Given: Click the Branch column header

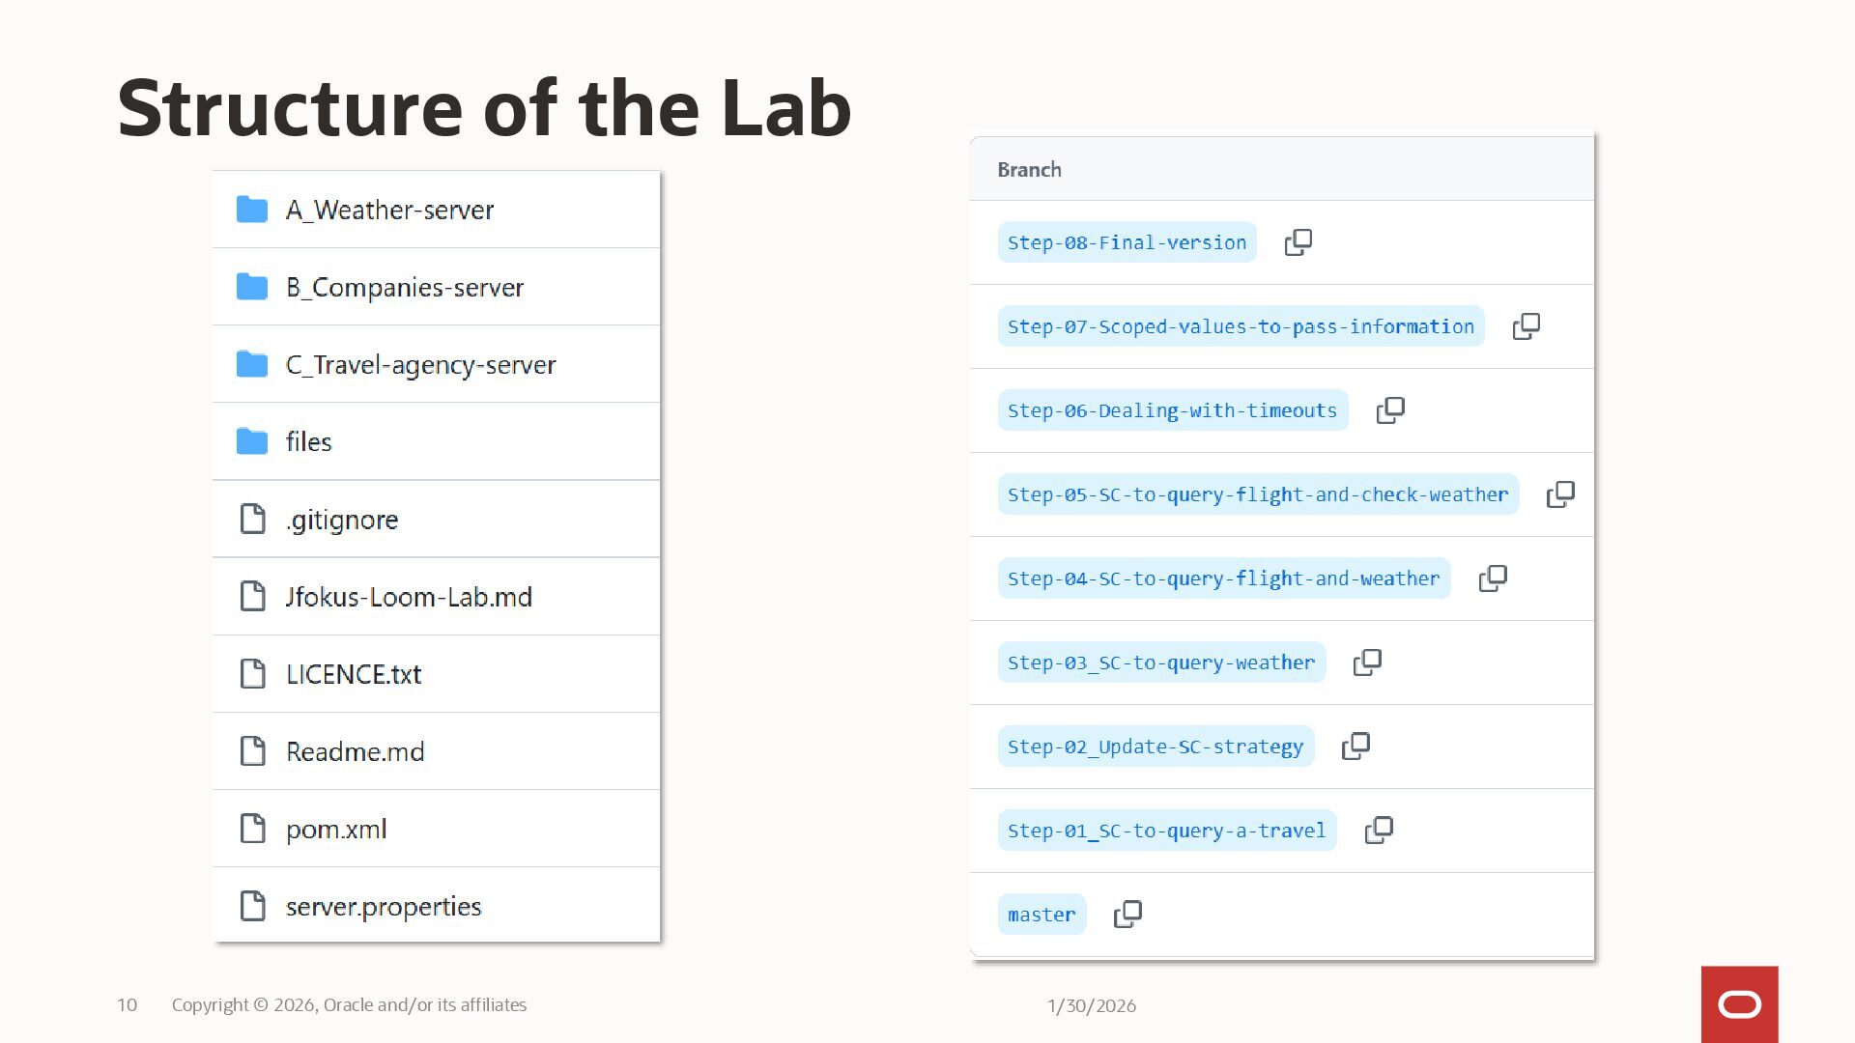Looking at the screenshot, I should click(1029, 170).
